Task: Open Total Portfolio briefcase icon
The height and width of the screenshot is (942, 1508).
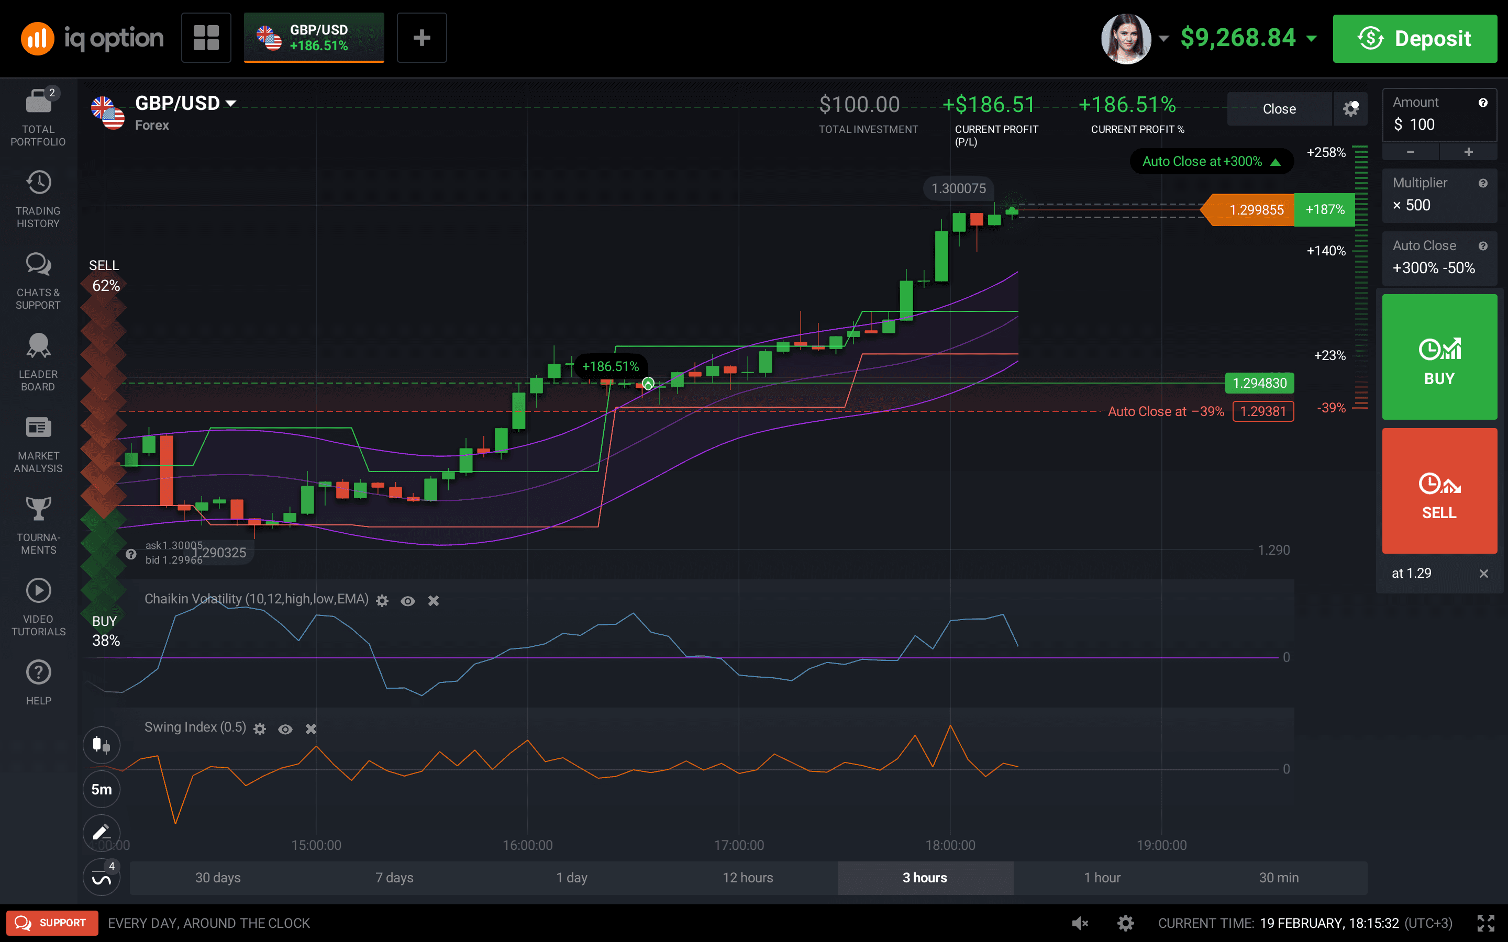Action: tap(38, 101)
